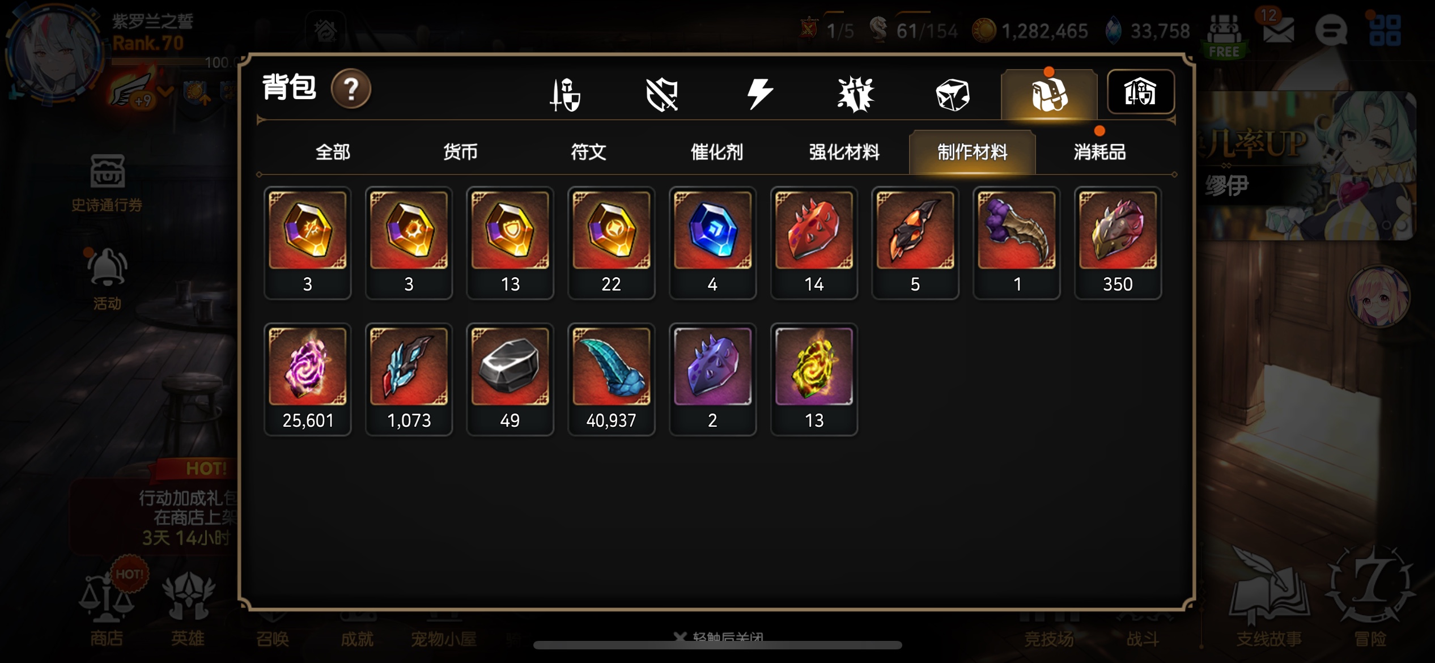Select the blue scale item with 40,937
The image size is (1435, 663).
(x=611, y=379)
